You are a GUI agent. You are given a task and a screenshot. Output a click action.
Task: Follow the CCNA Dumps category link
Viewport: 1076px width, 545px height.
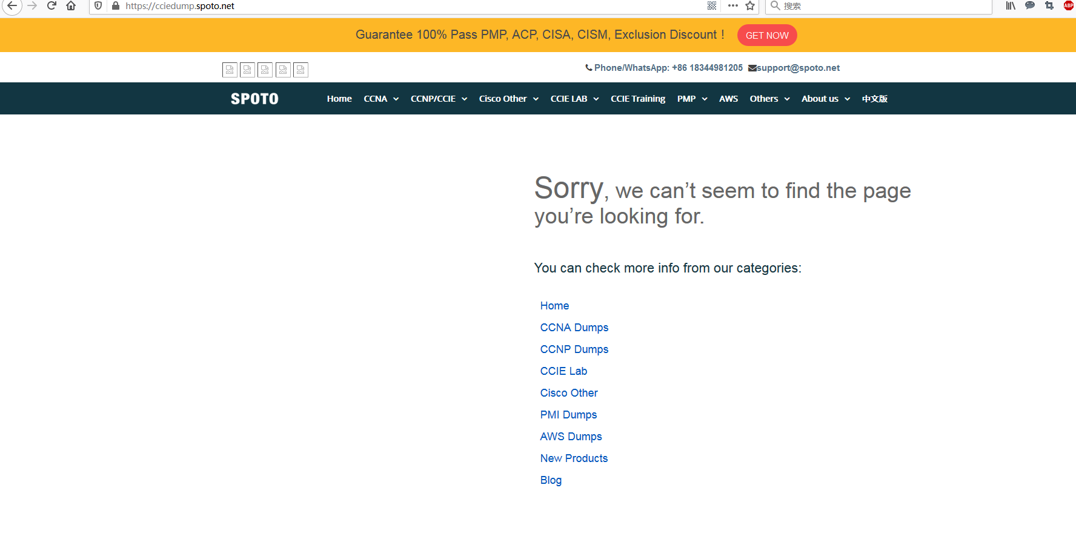(574, 328)
